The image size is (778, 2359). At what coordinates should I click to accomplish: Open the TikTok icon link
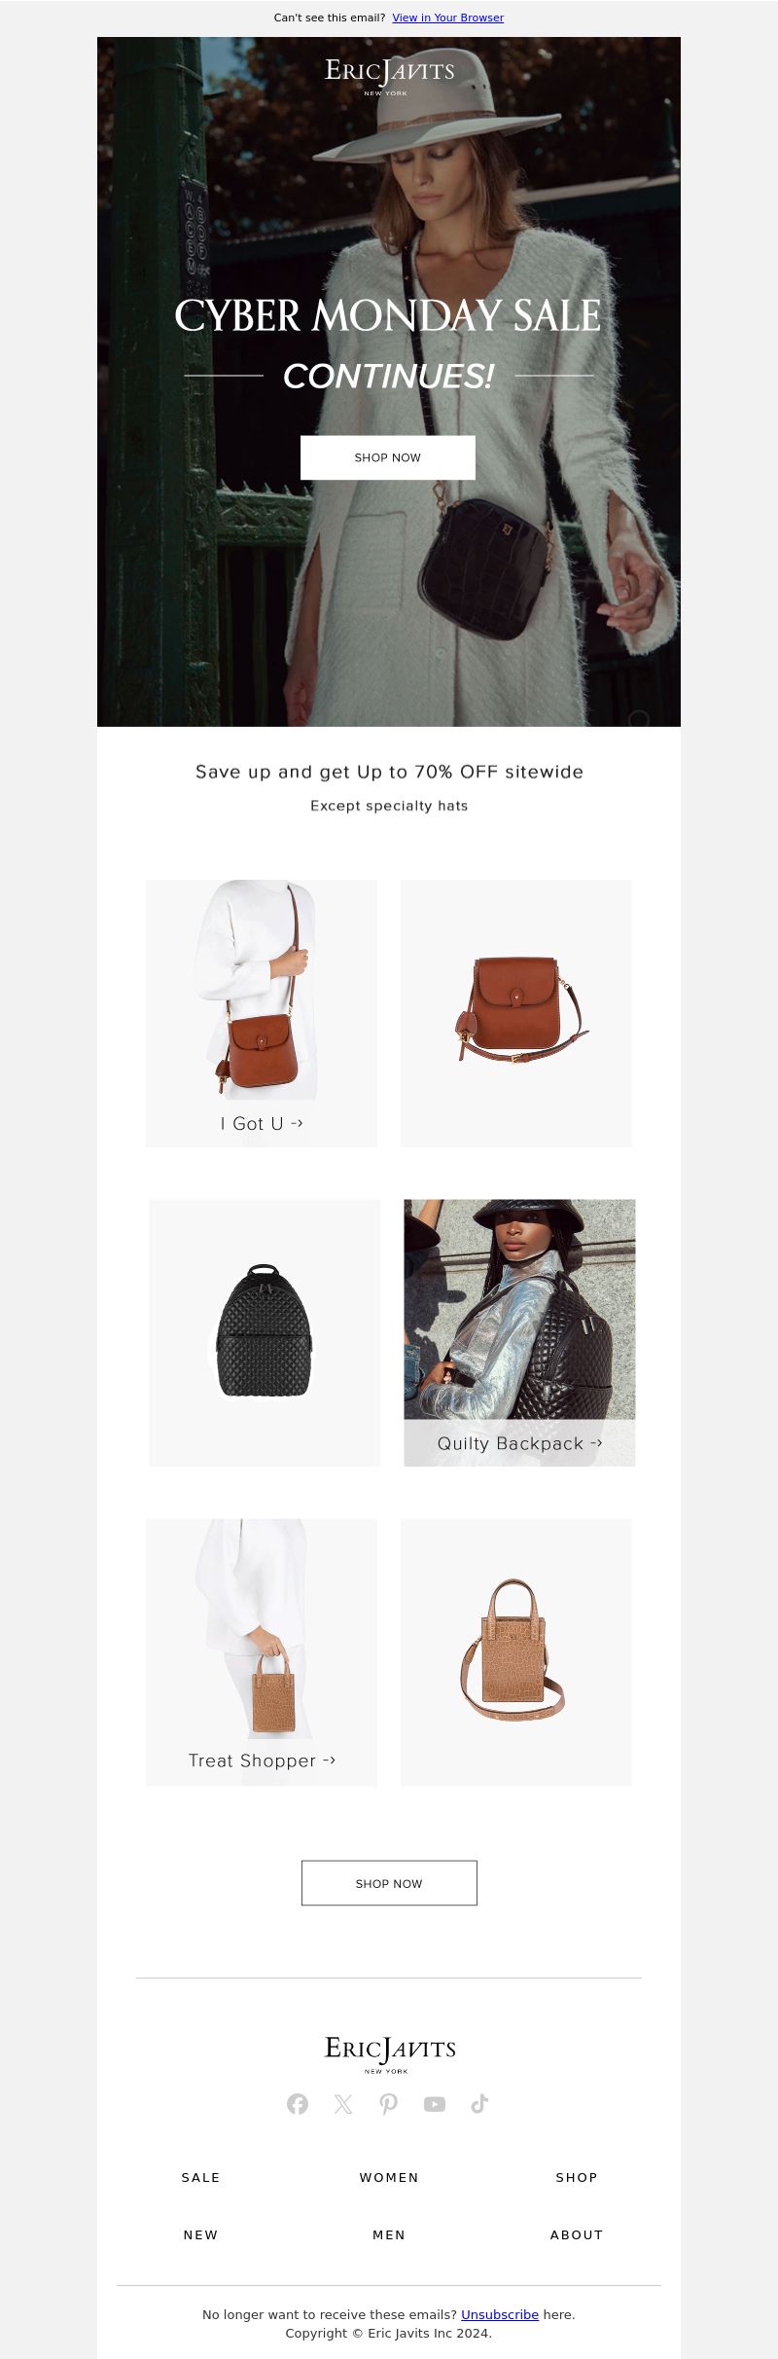coord(479,2104)
